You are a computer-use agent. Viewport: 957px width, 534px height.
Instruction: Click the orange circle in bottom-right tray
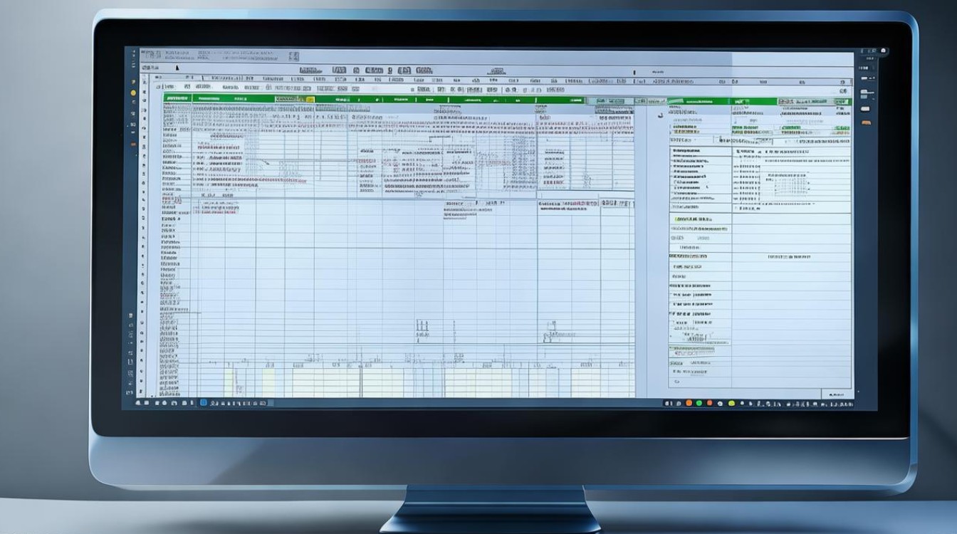point(689,403)
